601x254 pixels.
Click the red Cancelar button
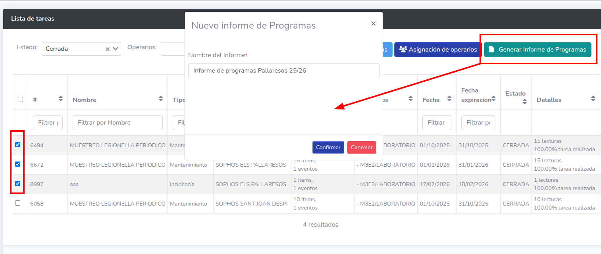(x=362, y=147)
